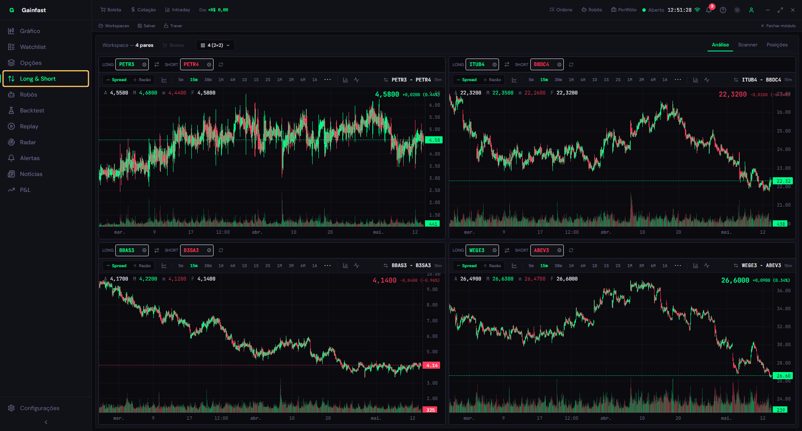Open P&L in the sidebar
Screen dimensions: 802x431
tap(46, 190)
